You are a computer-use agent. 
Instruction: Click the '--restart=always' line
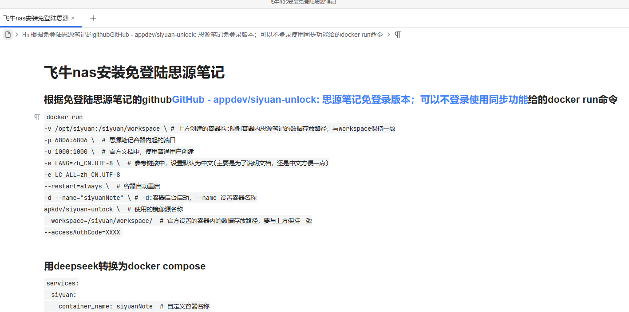point(102,186)
